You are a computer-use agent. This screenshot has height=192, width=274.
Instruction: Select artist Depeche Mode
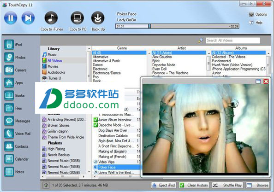pyautogui.click(x=164, y=65)
